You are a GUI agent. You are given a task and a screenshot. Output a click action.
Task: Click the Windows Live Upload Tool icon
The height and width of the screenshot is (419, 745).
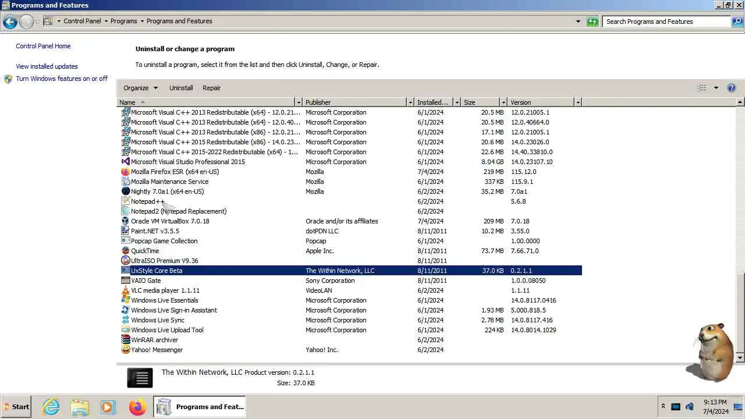(x=125, y=330)
